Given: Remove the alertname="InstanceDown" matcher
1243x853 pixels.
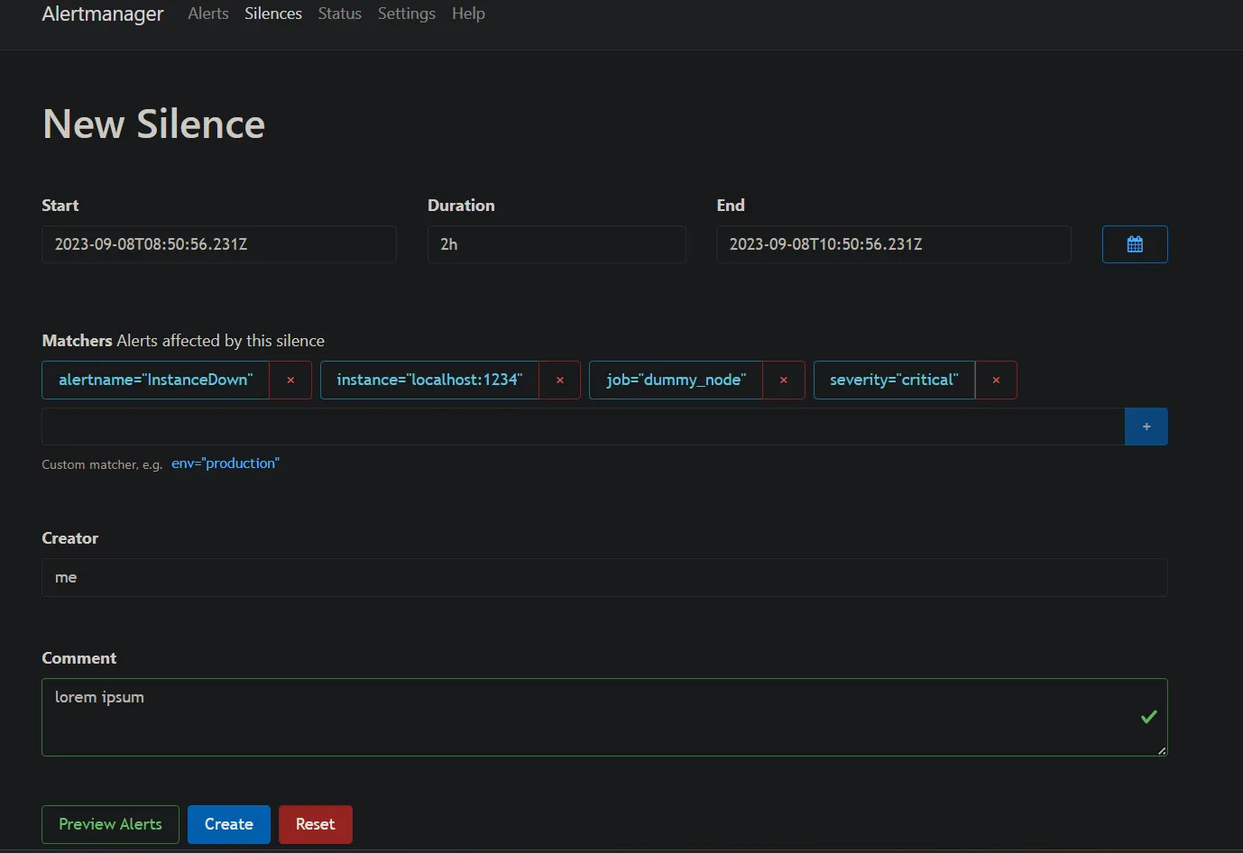Looking at the screenshot, I should (290, 380).
